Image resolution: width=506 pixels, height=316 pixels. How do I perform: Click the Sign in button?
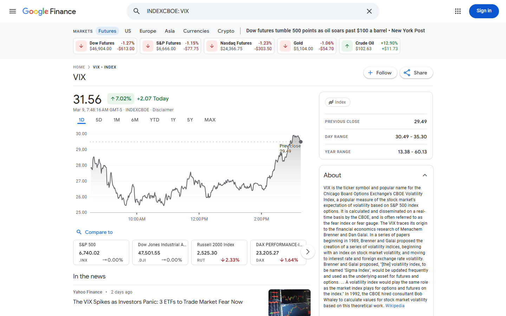pos(484,11)
